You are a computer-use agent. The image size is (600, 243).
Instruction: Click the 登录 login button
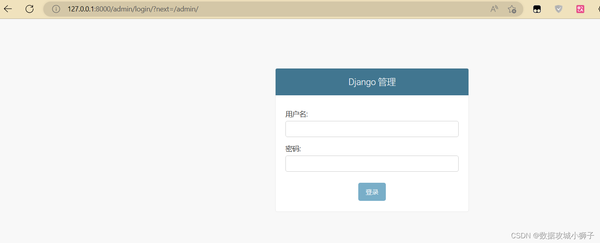(372, 192)
